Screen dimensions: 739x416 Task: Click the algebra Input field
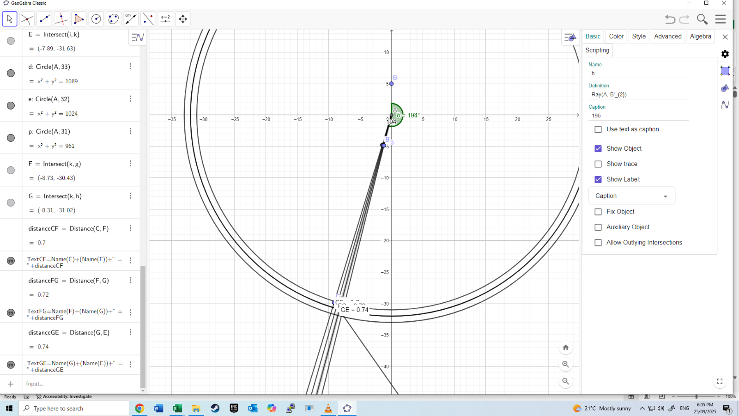tap(79, 384)
